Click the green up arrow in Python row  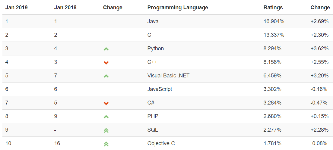click(106, 49)
